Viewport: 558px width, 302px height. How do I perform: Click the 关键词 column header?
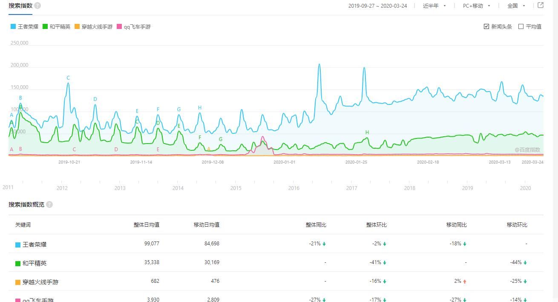tap(23, 224)
